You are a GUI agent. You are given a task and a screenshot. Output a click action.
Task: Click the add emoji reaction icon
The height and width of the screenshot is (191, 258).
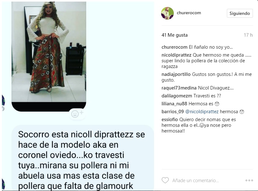77,114
